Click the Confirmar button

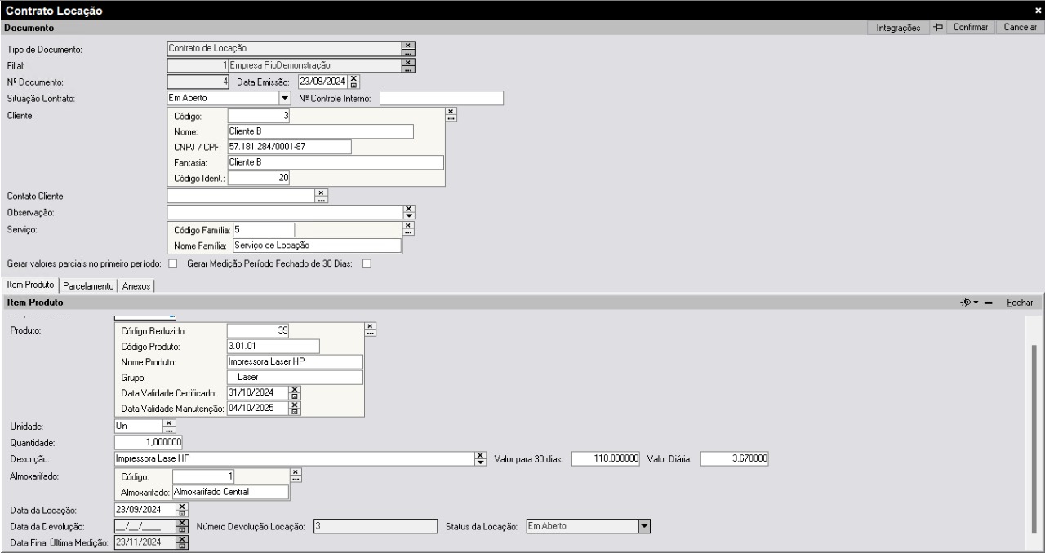971,28
